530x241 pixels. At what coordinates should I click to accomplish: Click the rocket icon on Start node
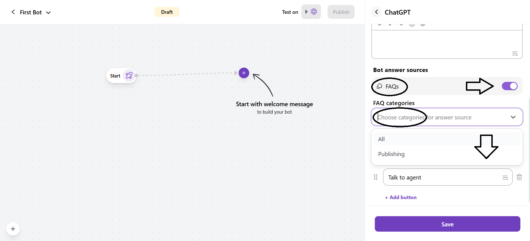(x=129, y=76)
